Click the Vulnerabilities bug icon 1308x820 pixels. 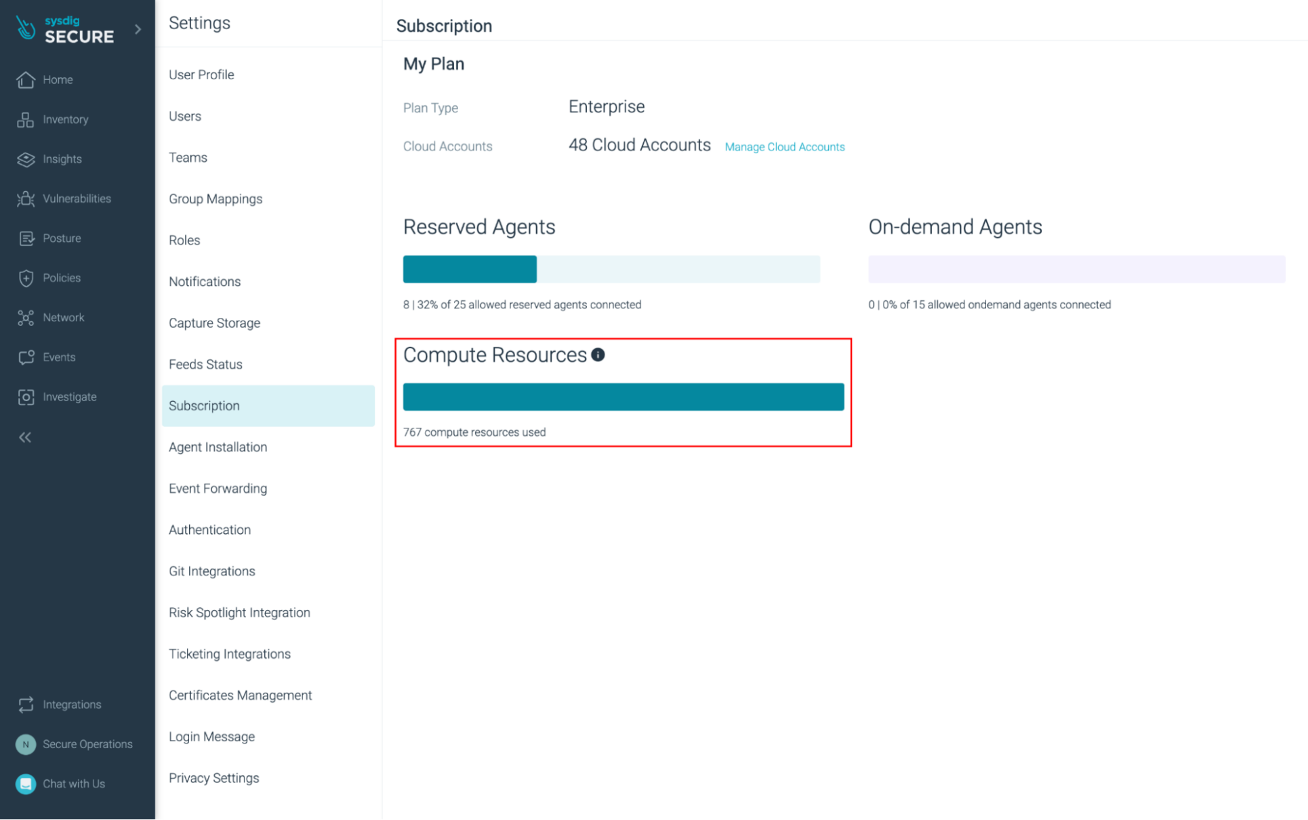click(x=26, y=199)
